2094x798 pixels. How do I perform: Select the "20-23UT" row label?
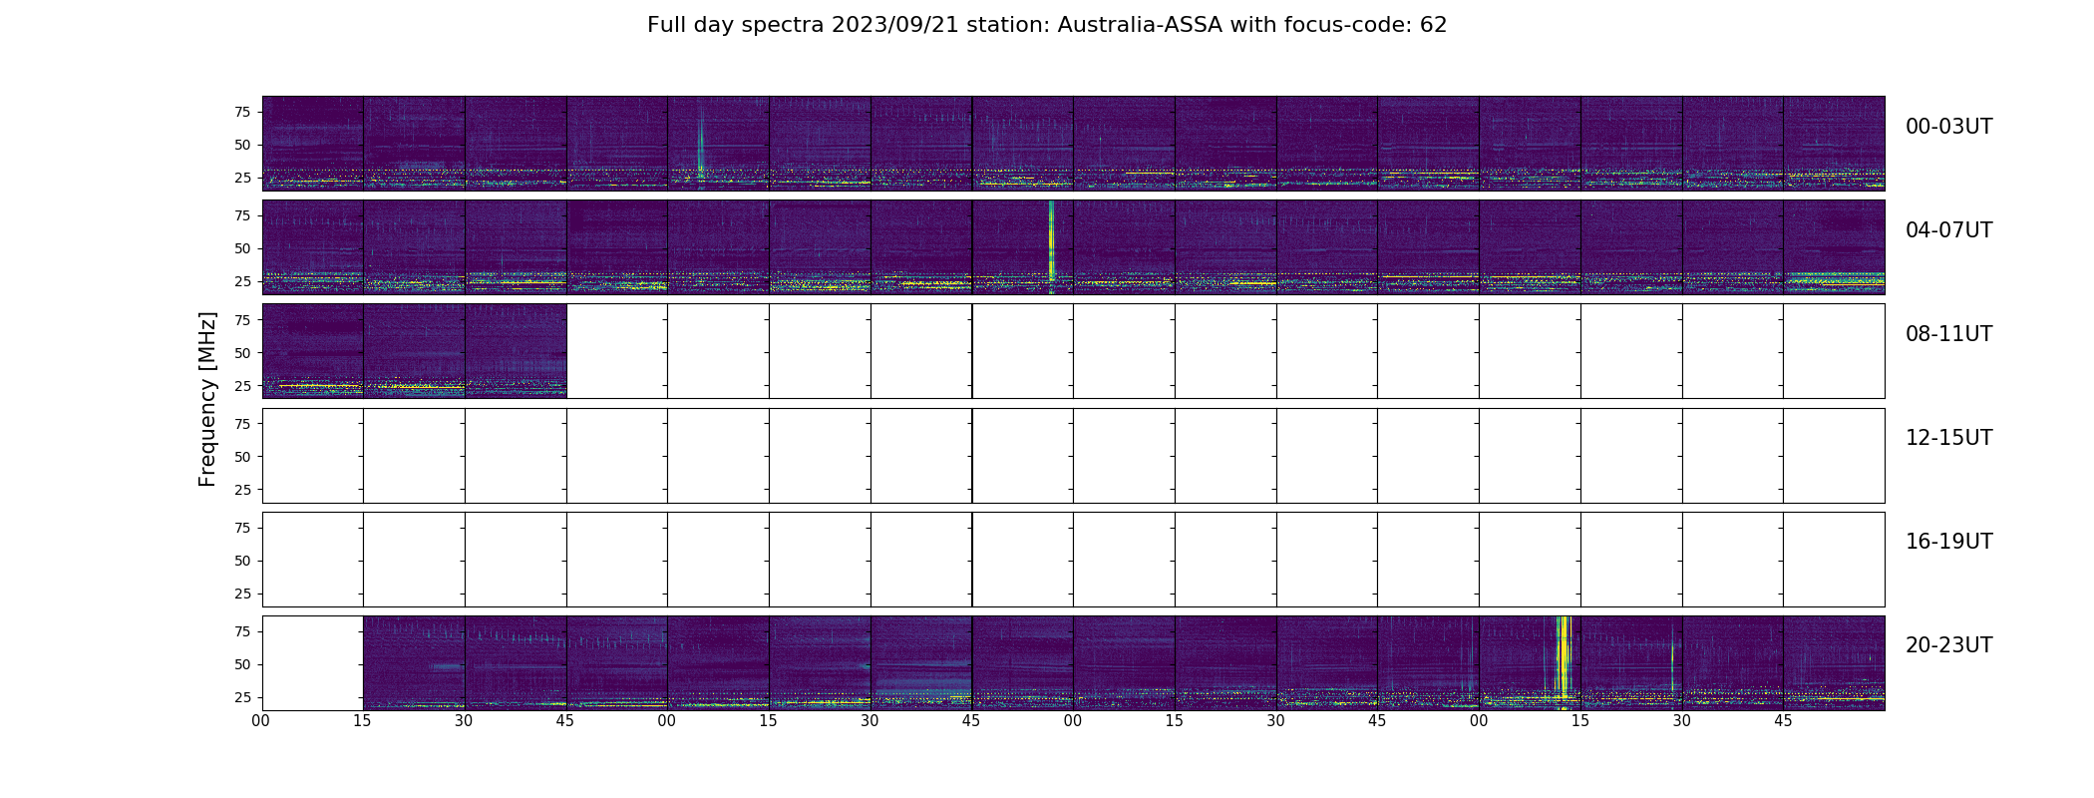coord(1948,645)
